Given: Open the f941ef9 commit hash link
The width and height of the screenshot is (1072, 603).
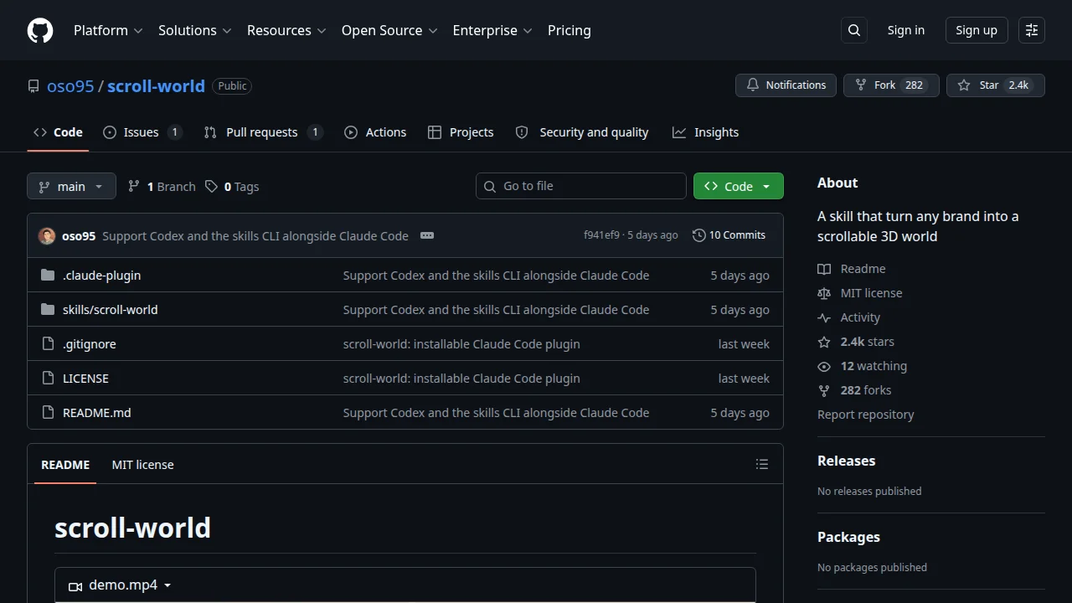Looking at the screenshot, I should click(601, 235).
